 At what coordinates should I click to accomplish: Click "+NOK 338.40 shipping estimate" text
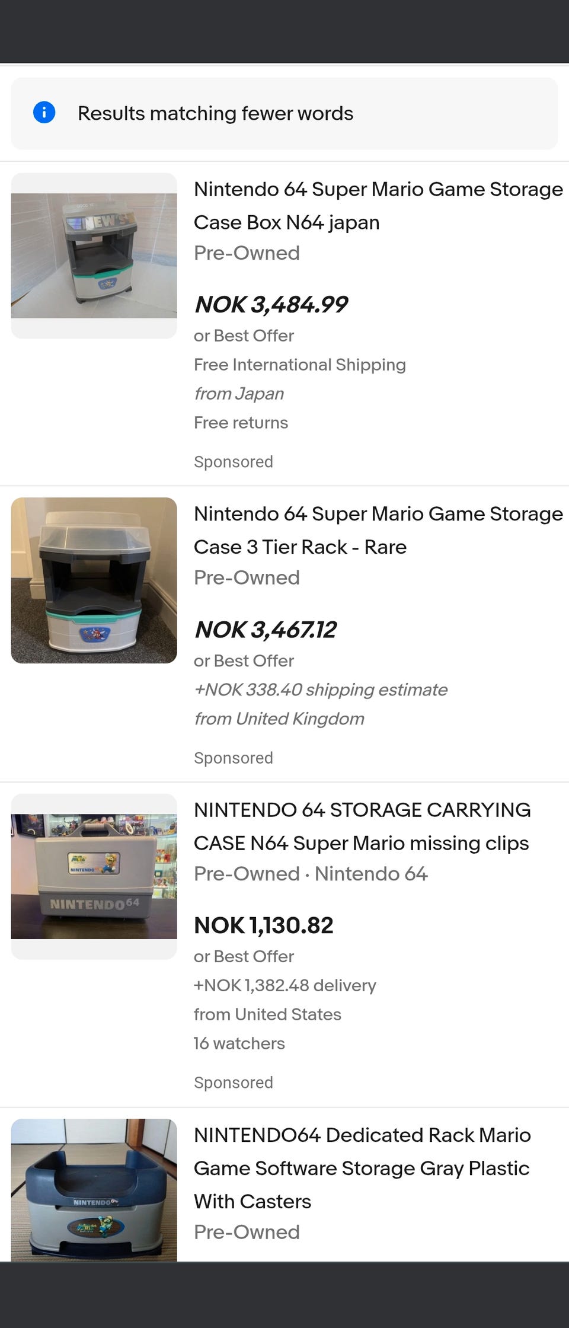[320, 689]
